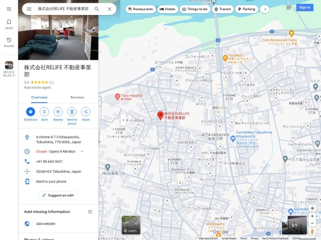The image size is (321, 240).
Task: Click inside the search text field
Action: click(63, 9)
